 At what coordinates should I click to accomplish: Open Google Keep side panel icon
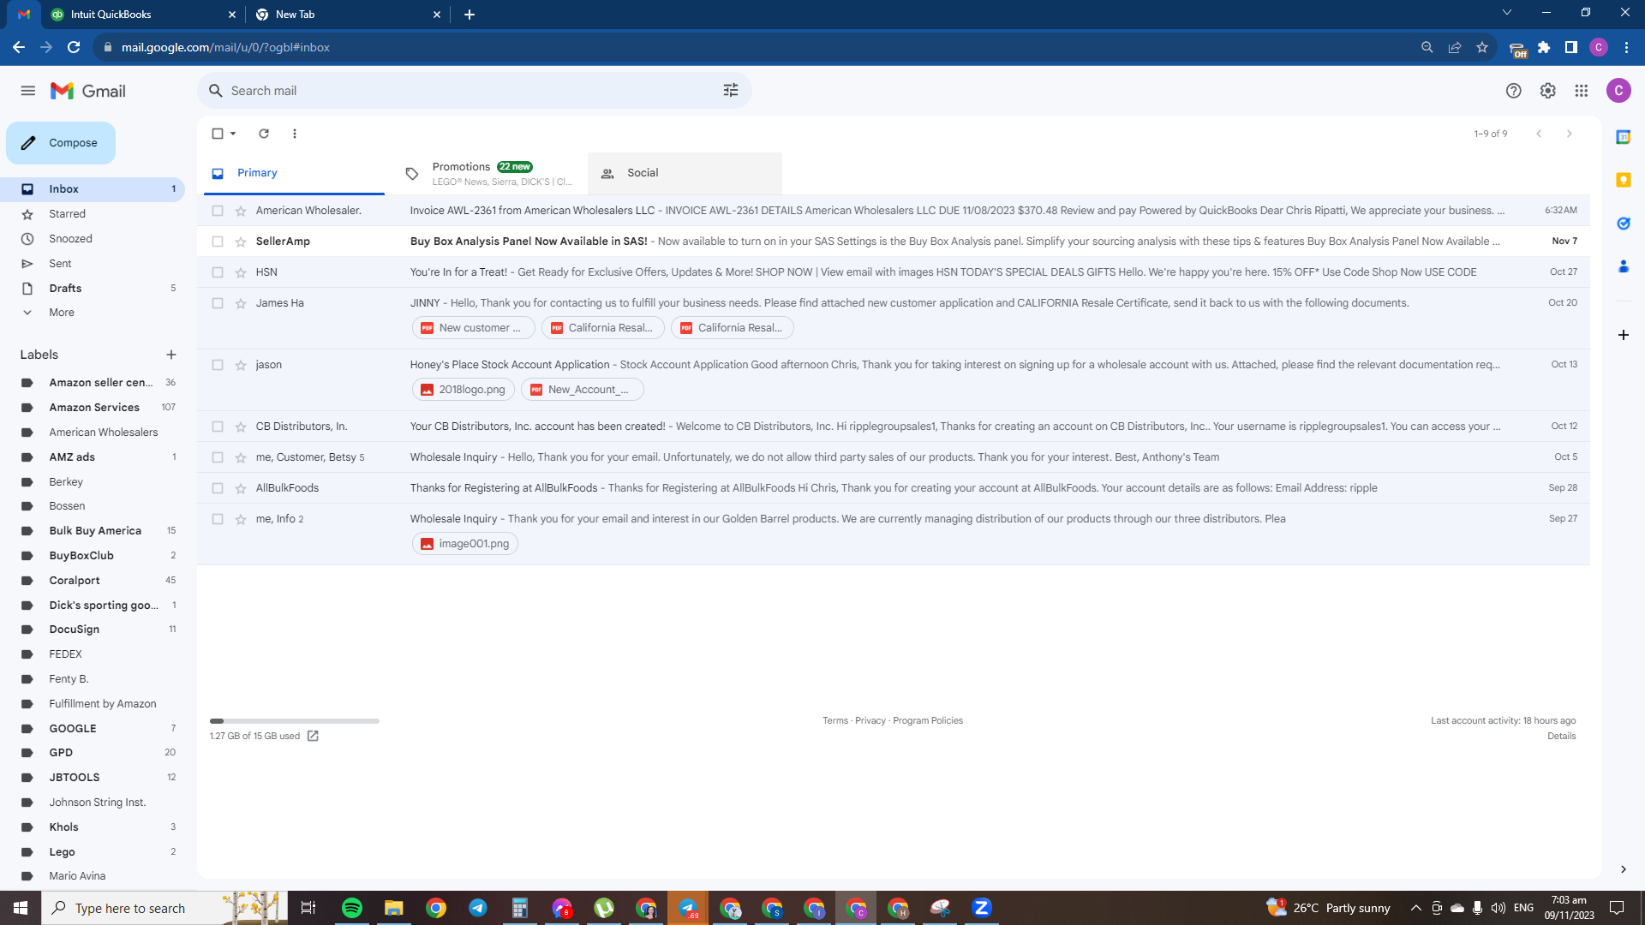click(x=1624, y=180)
